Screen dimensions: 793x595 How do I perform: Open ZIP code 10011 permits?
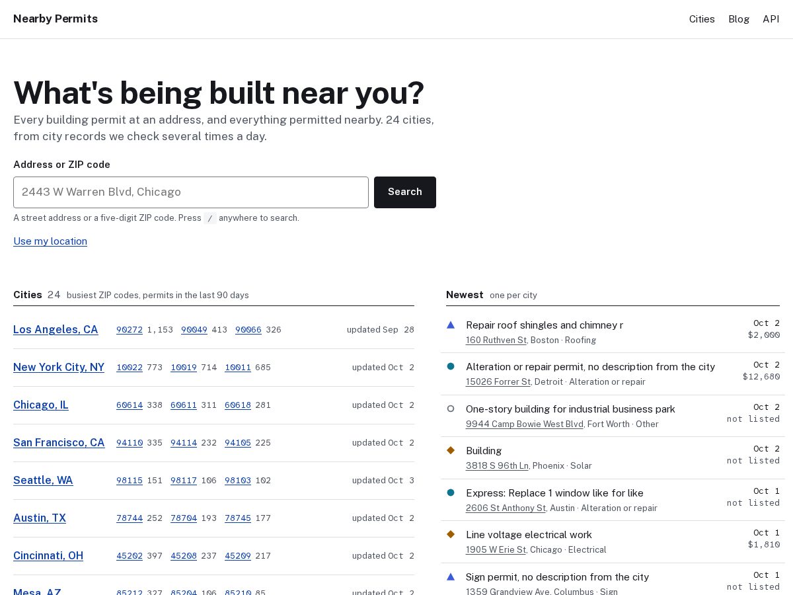pyautogui.click(x=238, y=368)
